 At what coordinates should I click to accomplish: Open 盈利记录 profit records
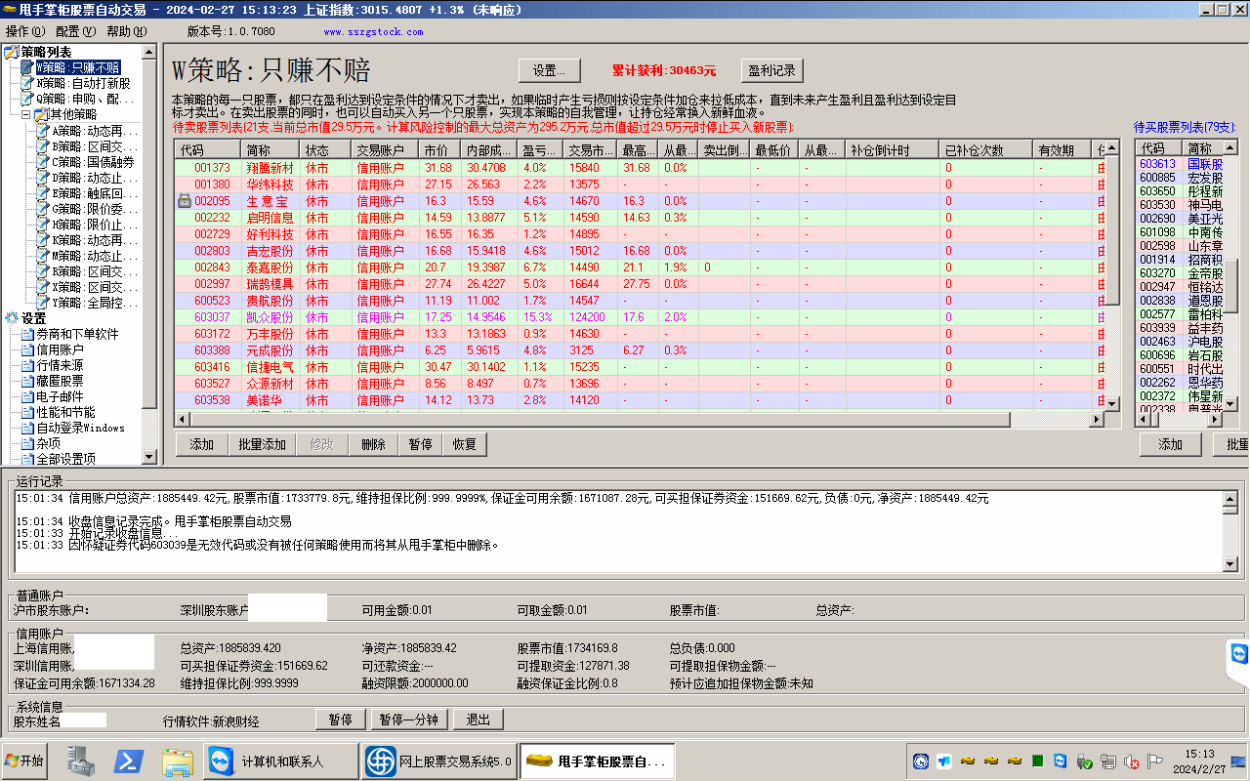pos(771,70)
